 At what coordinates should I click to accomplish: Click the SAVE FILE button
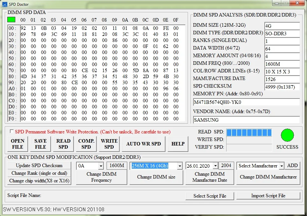click(x=40, y=144)
